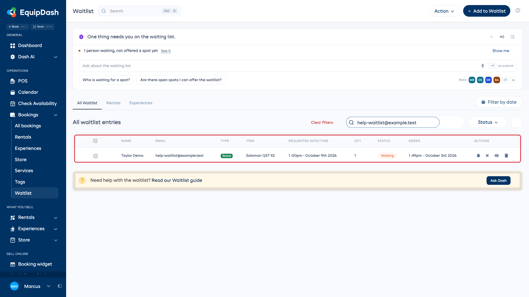Switch to the Experiences tab
The image size is (529, 297).
(x=141, y=103)
